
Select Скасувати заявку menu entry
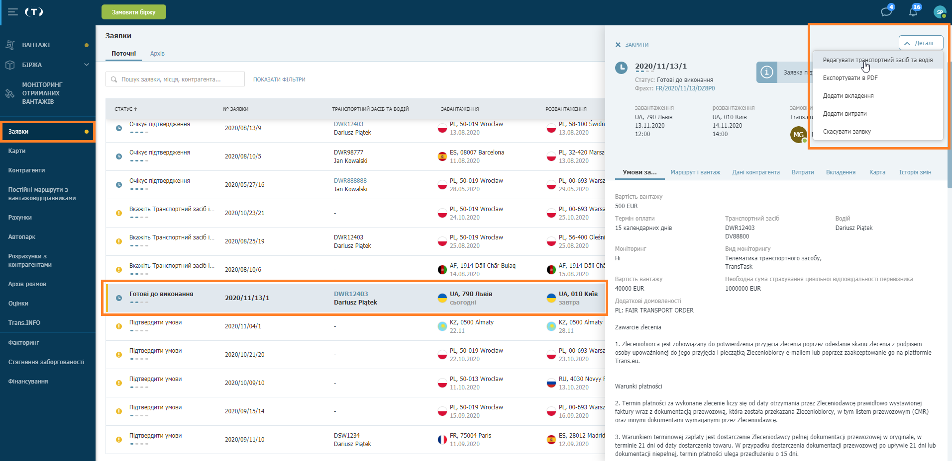coord(878,132)
